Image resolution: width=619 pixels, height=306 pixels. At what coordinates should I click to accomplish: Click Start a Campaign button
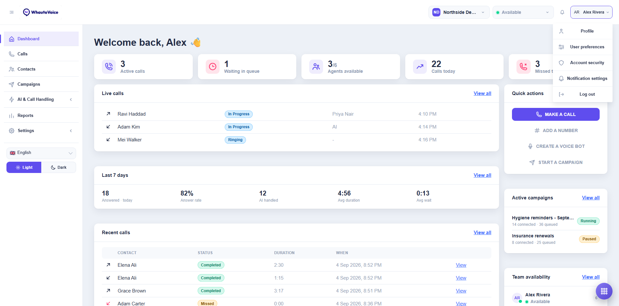(556, 162)
